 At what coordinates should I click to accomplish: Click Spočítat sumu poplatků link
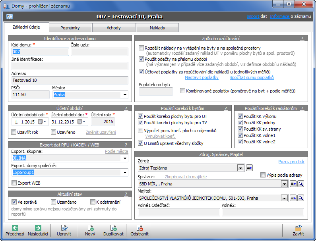pyautogui.click(x=252, y=77)
